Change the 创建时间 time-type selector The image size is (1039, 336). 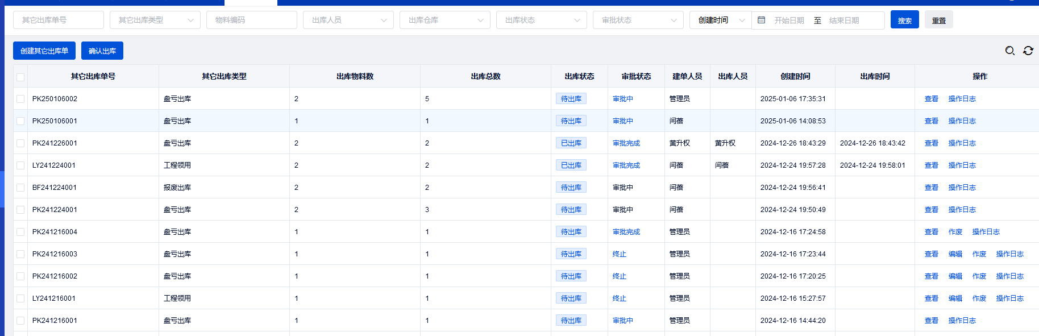coord(720,20)
